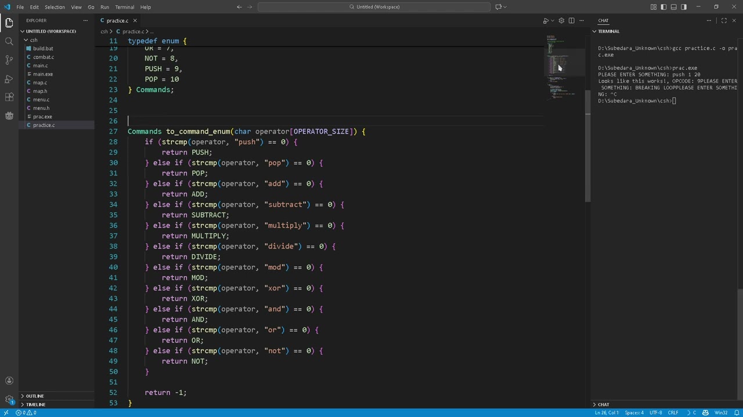Open menu.h in the explorer

[41, 108]
